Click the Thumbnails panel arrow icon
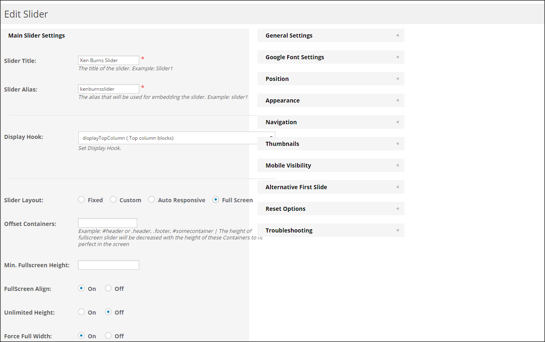The height and width of the screenshot is (342, 545). [x=397, y=144]
